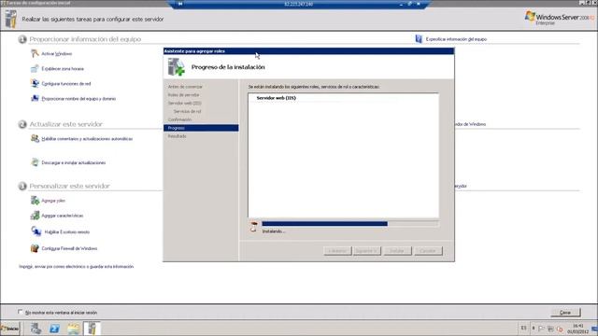The width and height of the screenshot is (598, 336).
Task: Launch PowerShell from the taskbar
Action: [54, 329]
